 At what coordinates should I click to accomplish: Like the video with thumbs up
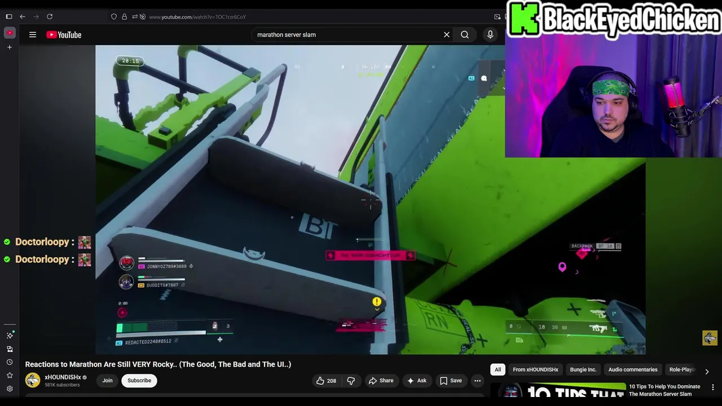[326, 381]
